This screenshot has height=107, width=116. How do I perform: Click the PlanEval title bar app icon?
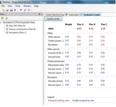point(1,2)
